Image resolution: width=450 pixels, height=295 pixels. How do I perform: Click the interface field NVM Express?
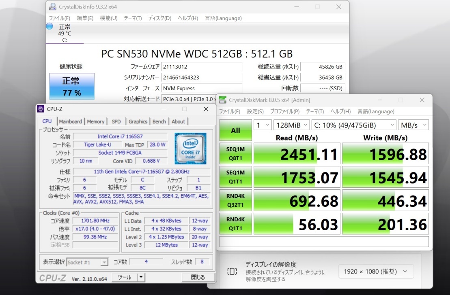coord(202,88)
